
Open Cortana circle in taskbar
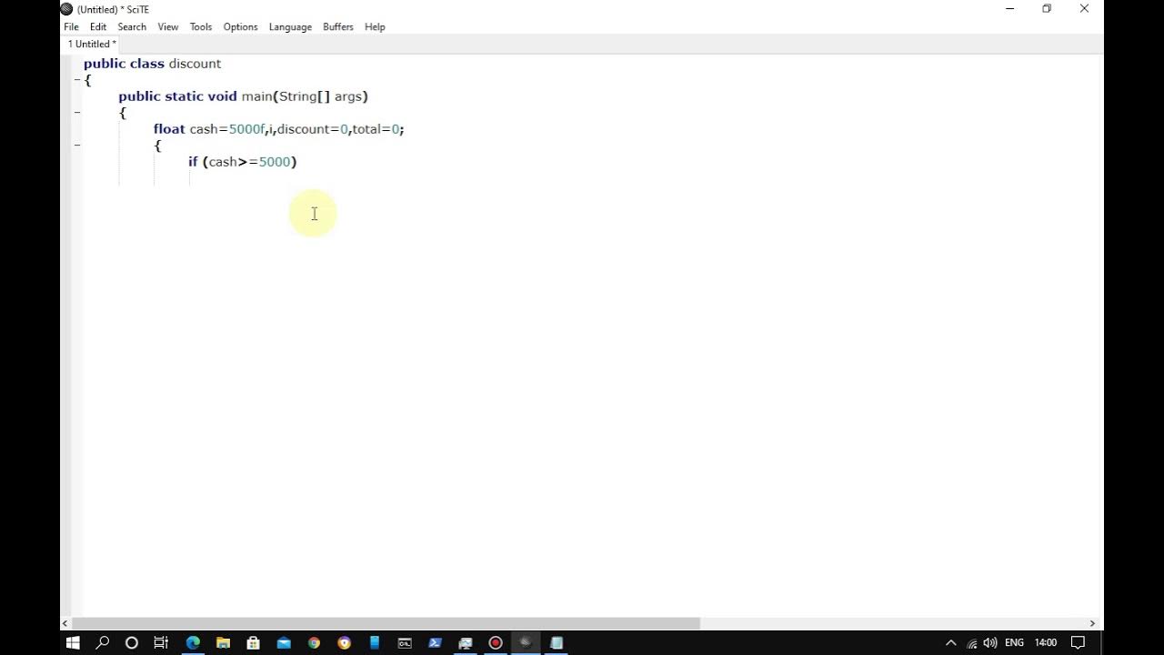pos(132,642)
